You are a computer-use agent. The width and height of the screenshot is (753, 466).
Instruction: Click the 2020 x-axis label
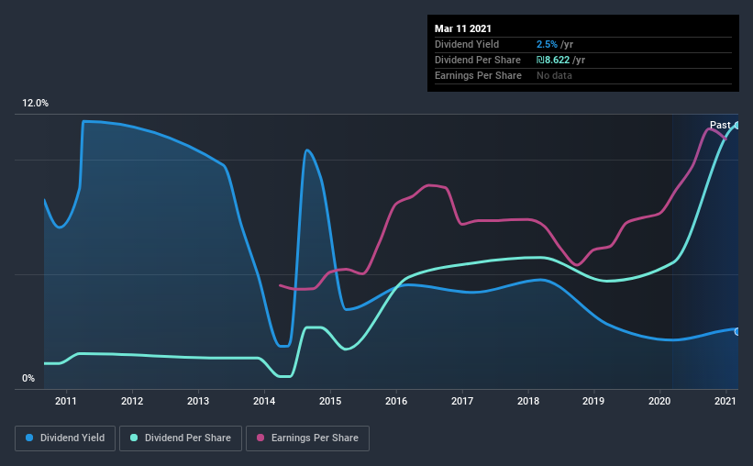(659, 401)
